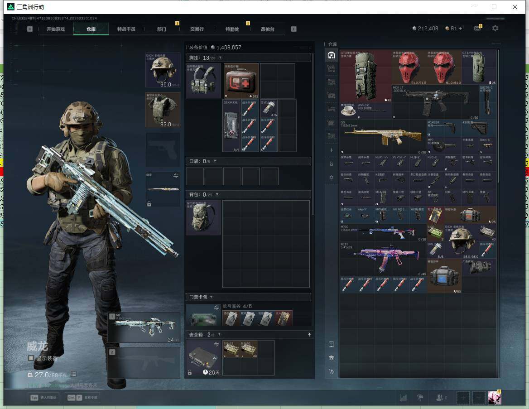This screenshot has width=529, height=409.
Task: Pin the 安全箱 section
Action: click(x=309, y=335)
